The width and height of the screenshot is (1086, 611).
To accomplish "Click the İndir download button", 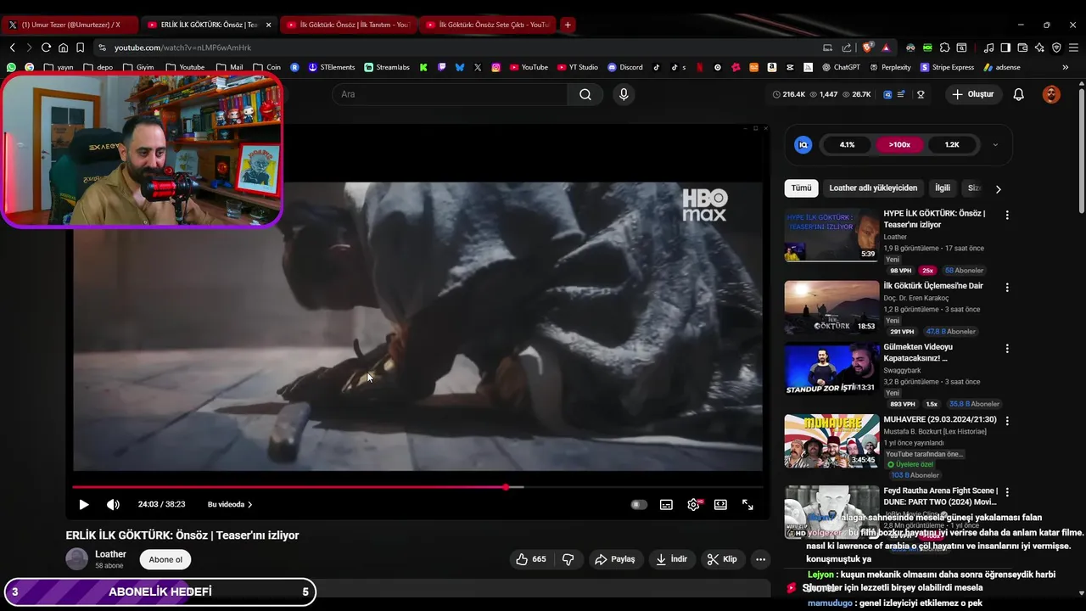I will pyautogui.click(x=672, y=559).
